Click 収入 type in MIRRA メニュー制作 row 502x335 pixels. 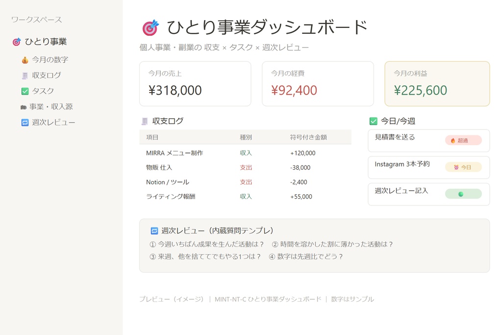coord(246,153)
